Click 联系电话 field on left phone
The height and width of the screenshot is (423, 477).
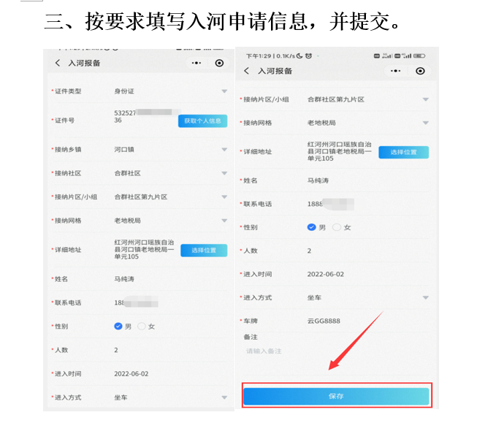(136, 302)
